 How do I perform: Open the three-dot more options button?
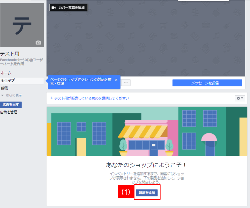126,83
